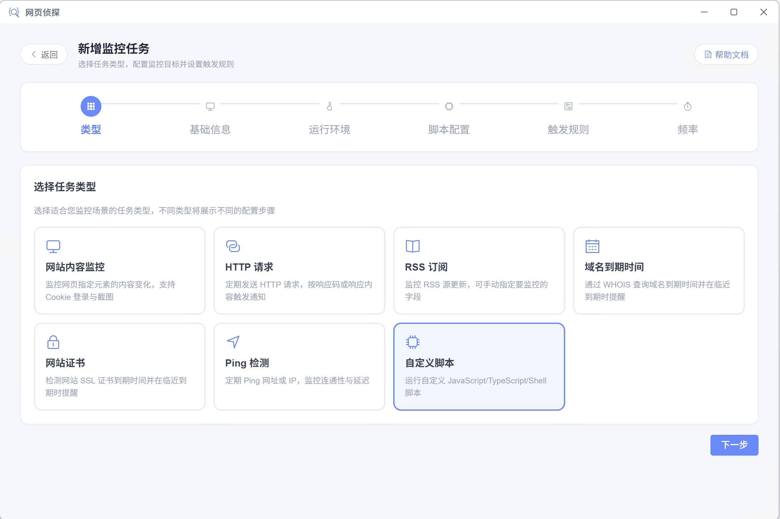Click the 返回 back button
This screenshot has width=780, height=519.
pos(44,54)
